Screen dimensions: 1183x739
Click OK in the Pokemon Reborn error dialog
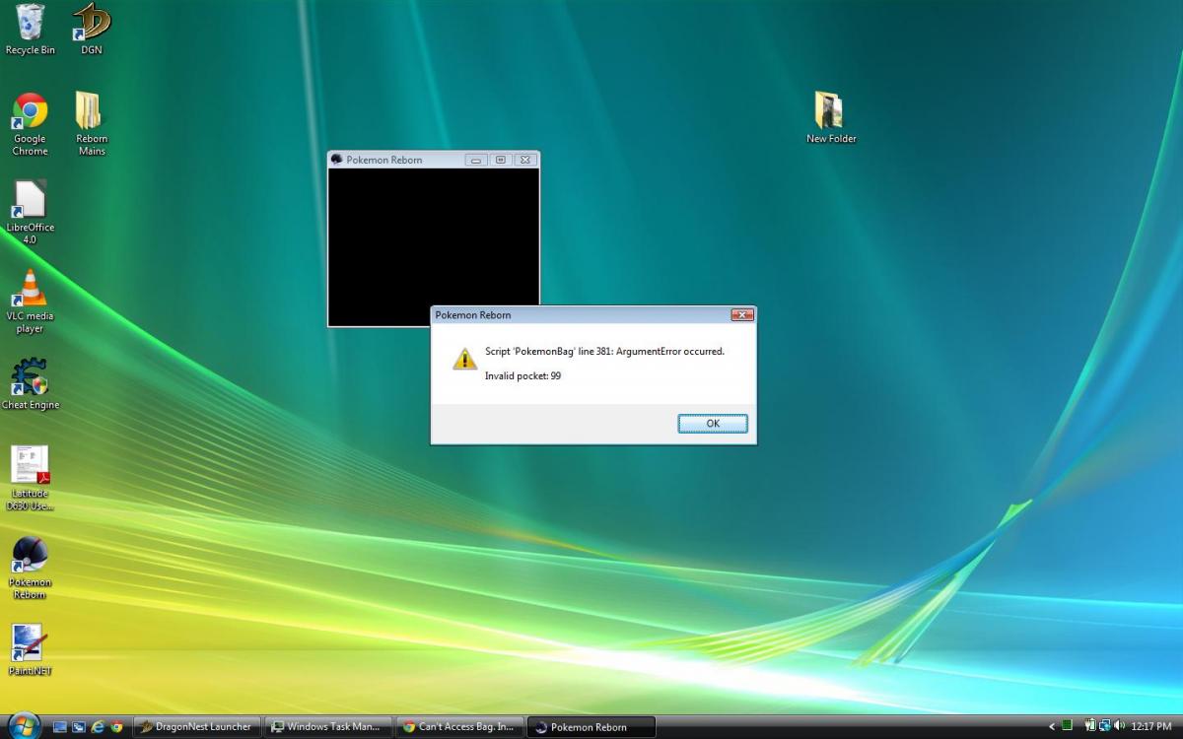[712, 424]
